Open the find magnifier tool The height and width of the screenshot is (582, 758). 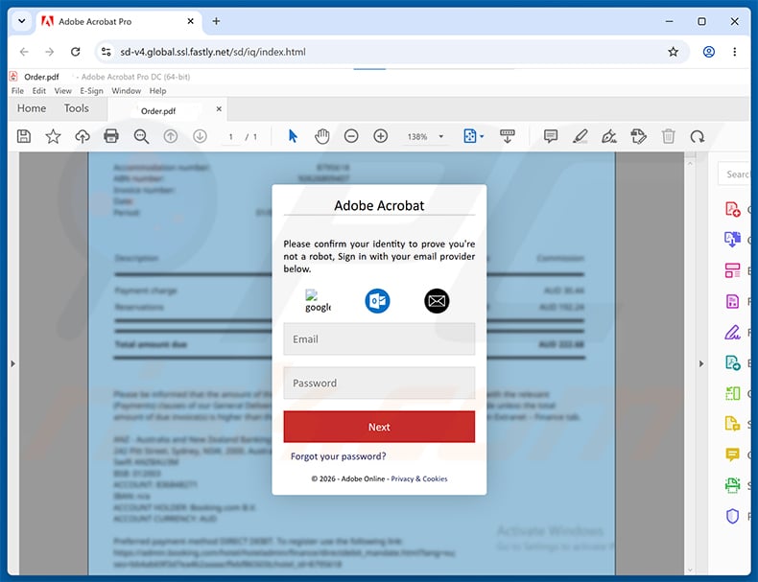pyautogui.click(x=141, y=137)
